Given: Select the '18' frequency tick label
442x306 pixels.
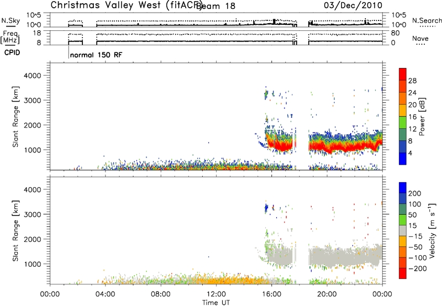Looking at the screenshot, I should pos(36,33).
